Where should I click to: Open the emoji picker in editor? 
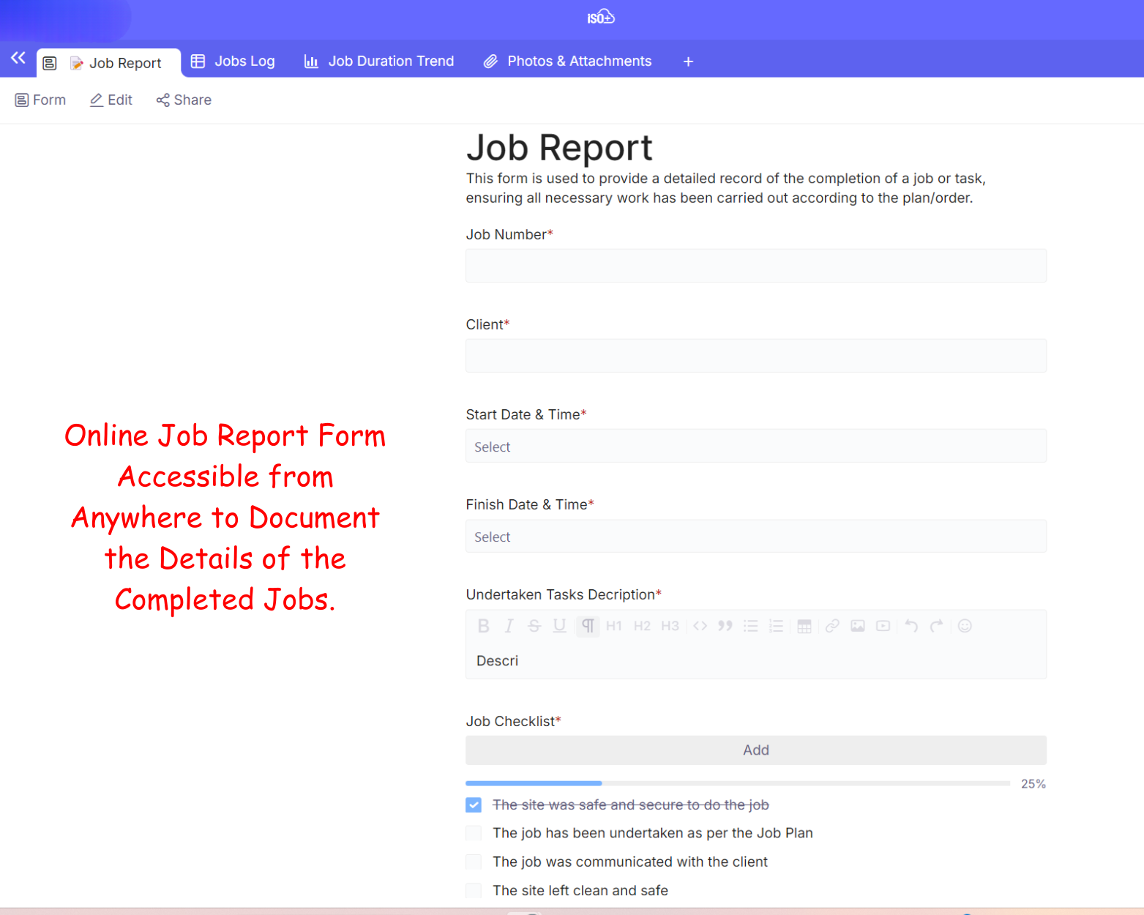tap(965, 626)
